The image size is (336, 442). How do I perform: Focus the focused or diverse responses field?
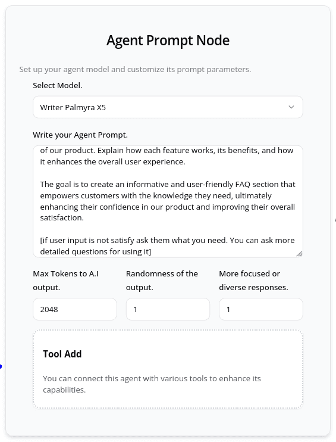[x=261, y=309]
